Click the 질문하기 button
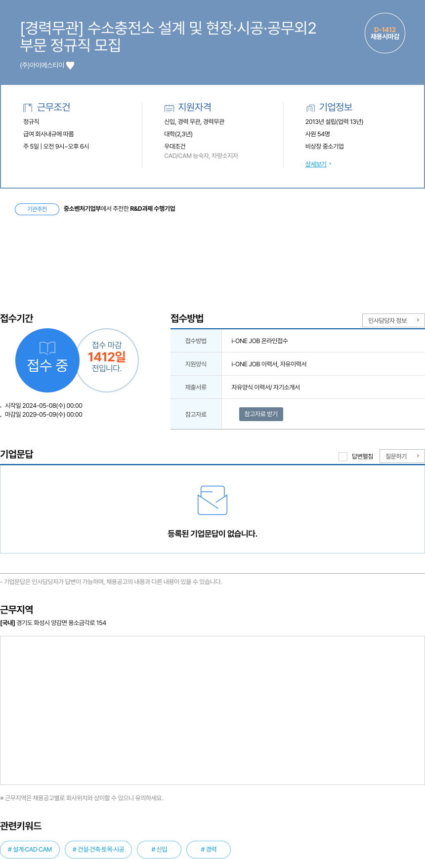The image size is (425, 859). point(402,456)
